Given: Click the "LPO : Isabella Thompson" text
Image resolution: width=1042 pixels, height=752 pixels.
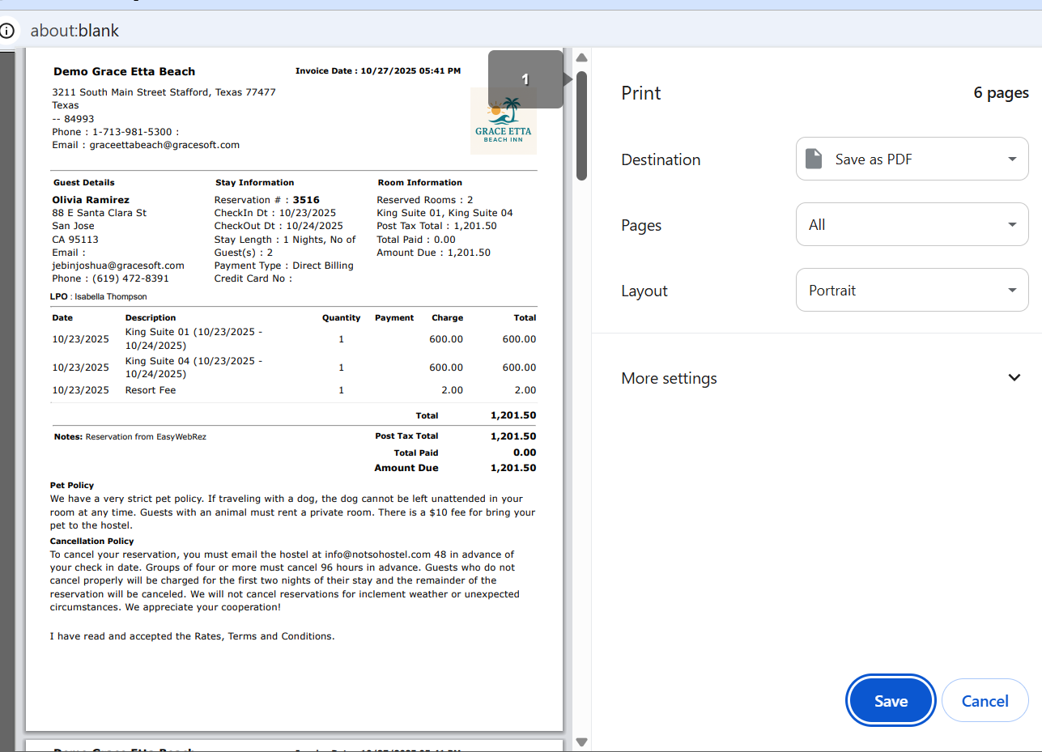Looking at the screenshot, I should (x=99, y=297).
